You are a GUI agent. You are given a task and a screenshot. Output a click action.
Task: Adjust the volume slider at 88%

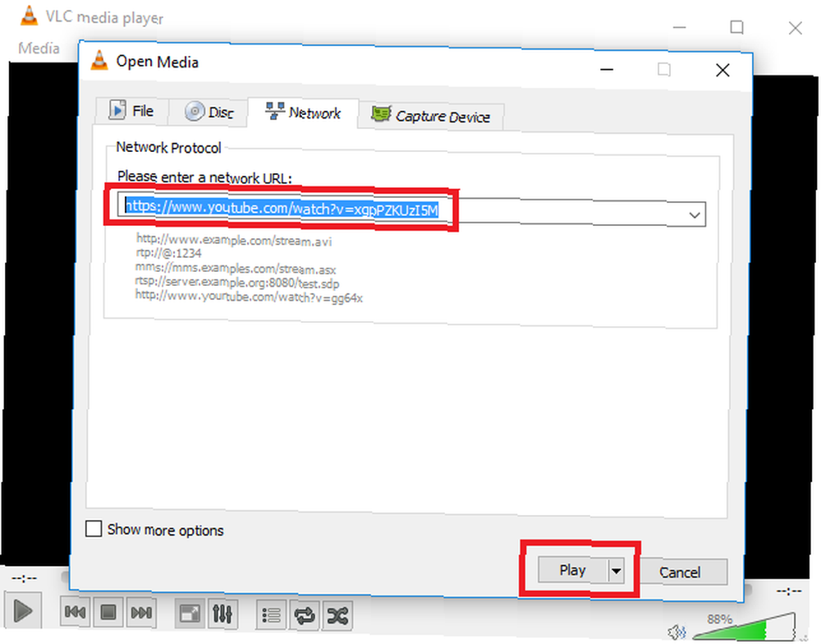(x=744, y=629)
